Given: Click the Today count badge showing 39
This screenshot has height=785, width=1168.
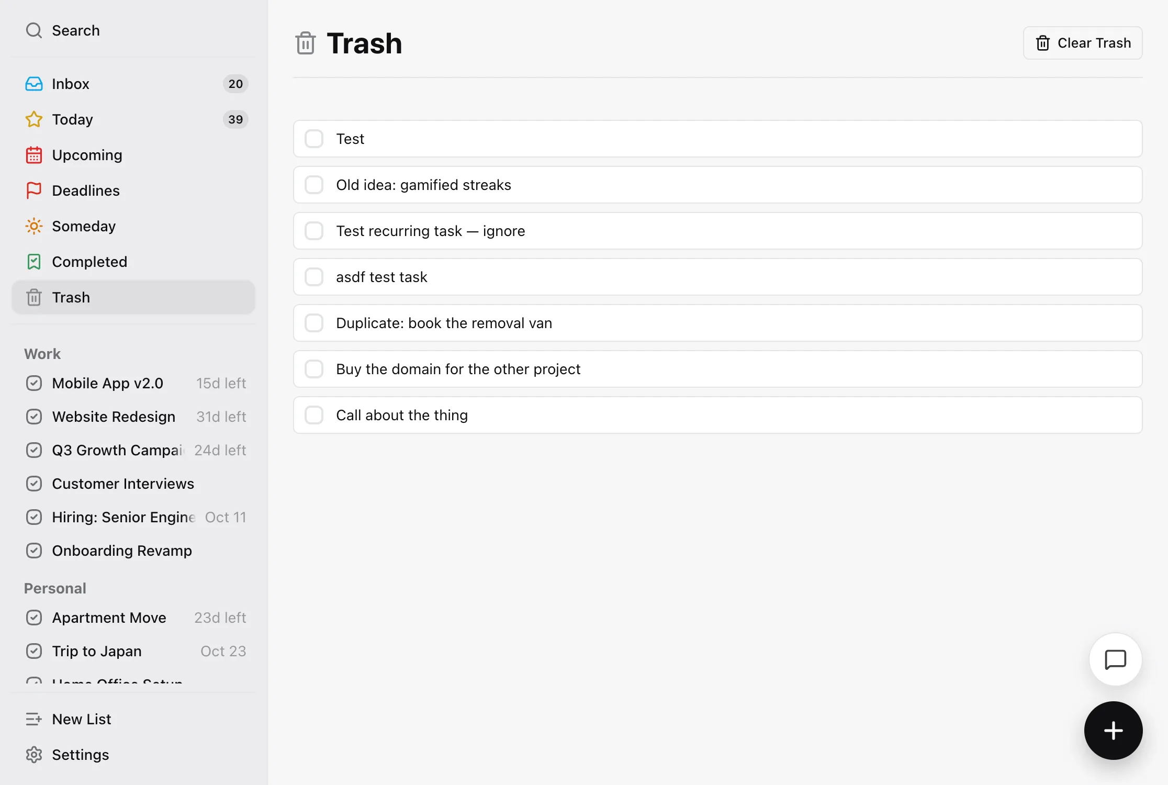Looking at the screenshot, I should point(235,119).
